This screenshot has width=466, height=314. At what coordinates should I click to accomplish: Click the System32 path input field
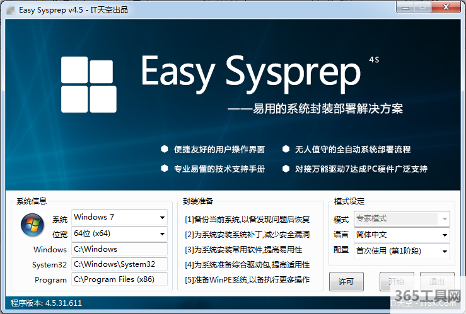[119, 264]
